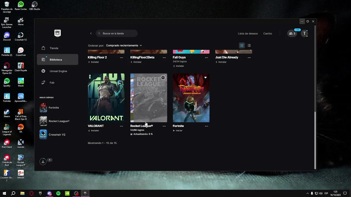
Task: Open the Tienda section
Action: pyautogui.click(x=58, y=48)
